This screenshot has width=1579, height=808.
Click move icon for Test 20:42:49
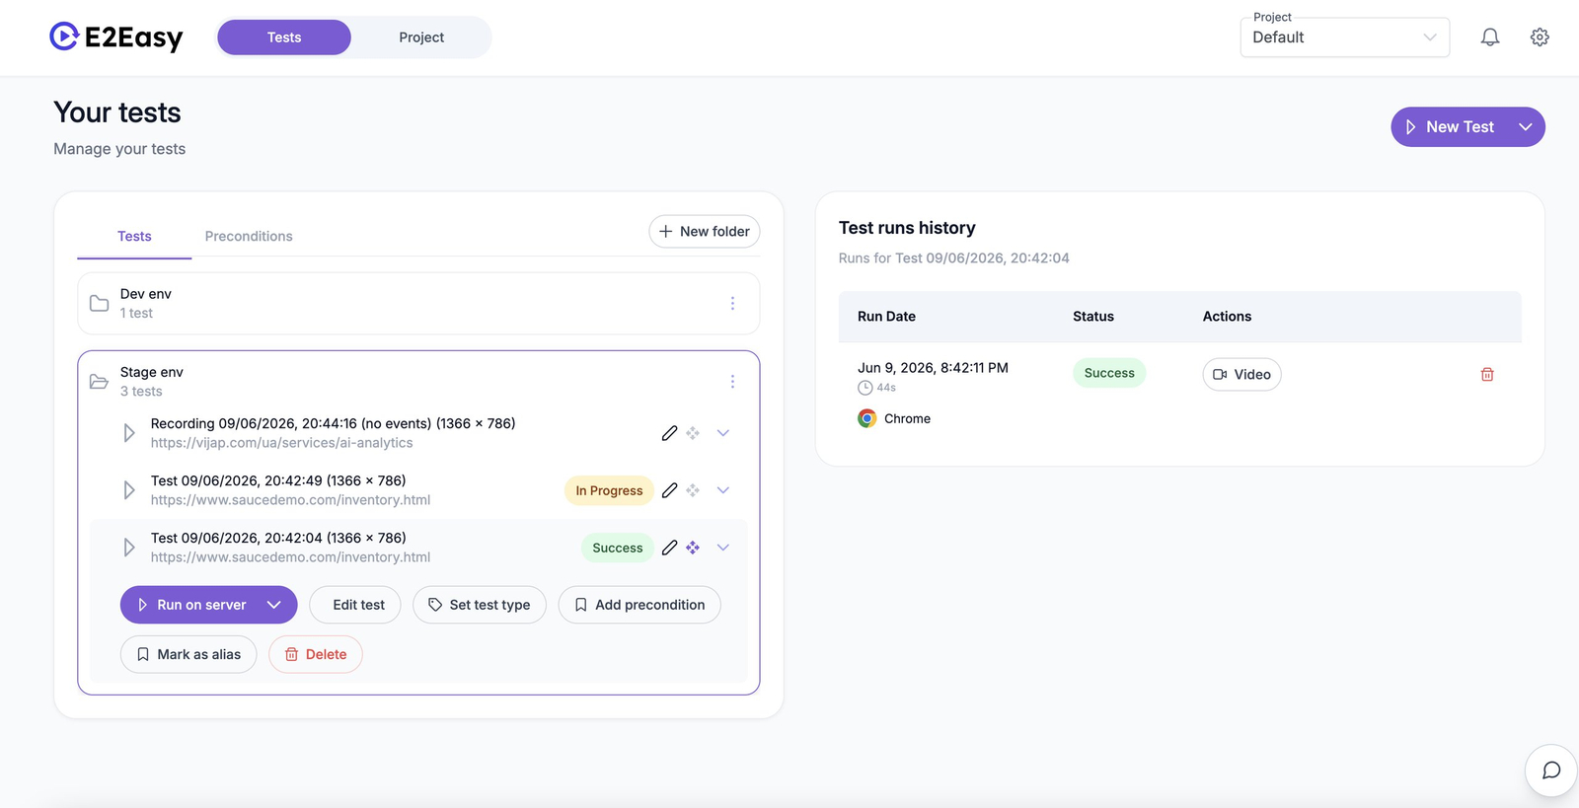point(693,490)
